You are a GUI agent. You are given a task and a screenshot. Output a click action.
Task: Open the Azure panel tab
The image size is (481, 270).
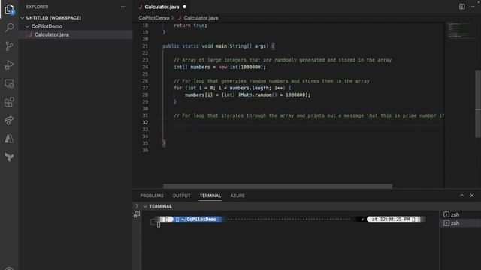pyautogui.click(x=237, y=196)
